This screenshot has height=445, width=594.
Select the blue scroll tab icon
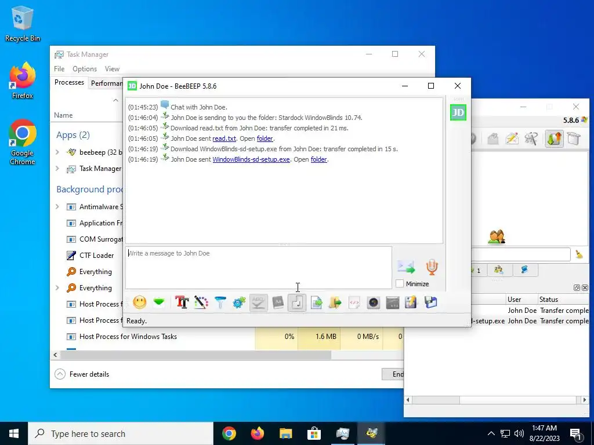(x=524, y=270)
